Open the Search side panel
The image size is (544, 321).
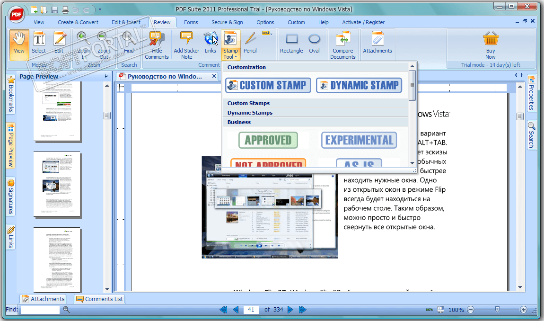(x=531, y=134)
